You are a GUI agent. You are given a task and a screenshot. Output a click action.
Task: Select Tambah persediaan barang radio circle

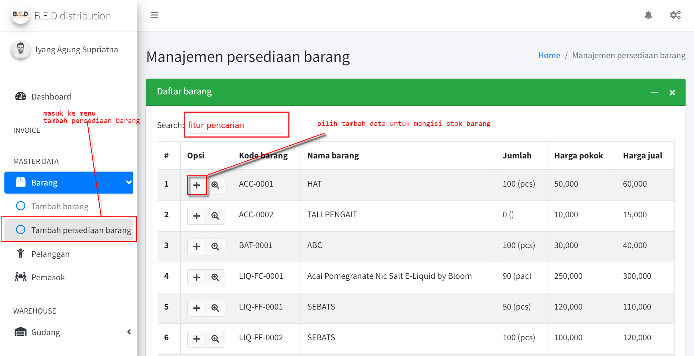pos(21,229)
